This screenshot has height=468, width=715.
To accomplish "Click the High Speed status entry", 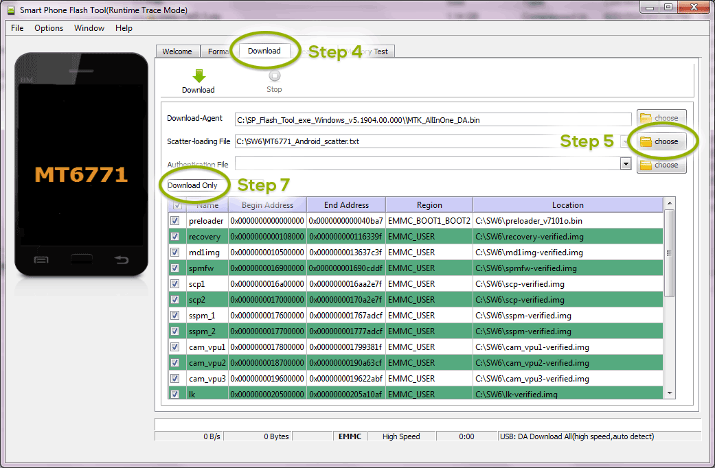I will click(x=401, y=436).
